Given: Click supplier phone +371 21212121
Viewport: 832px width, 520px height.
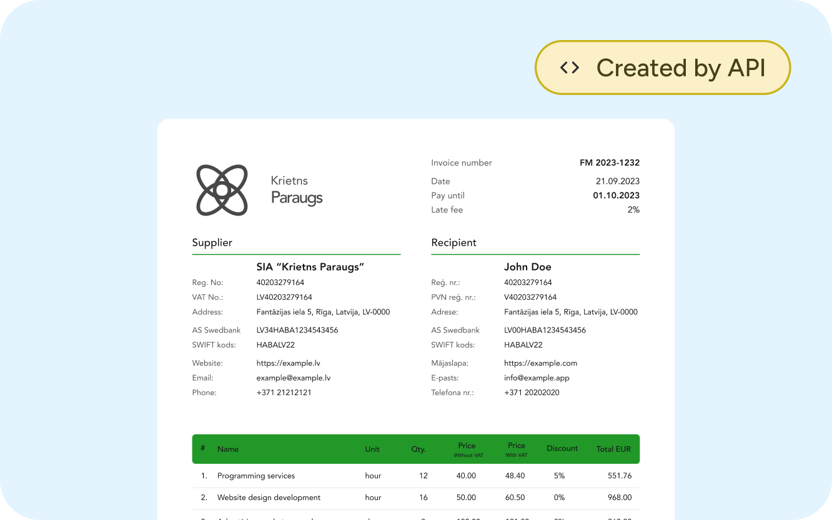Looking at the screenshot, I should point(284,393).
